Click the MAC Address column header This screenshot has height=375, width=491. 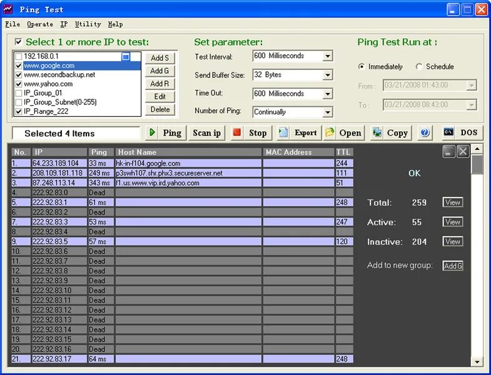(298, 152)
